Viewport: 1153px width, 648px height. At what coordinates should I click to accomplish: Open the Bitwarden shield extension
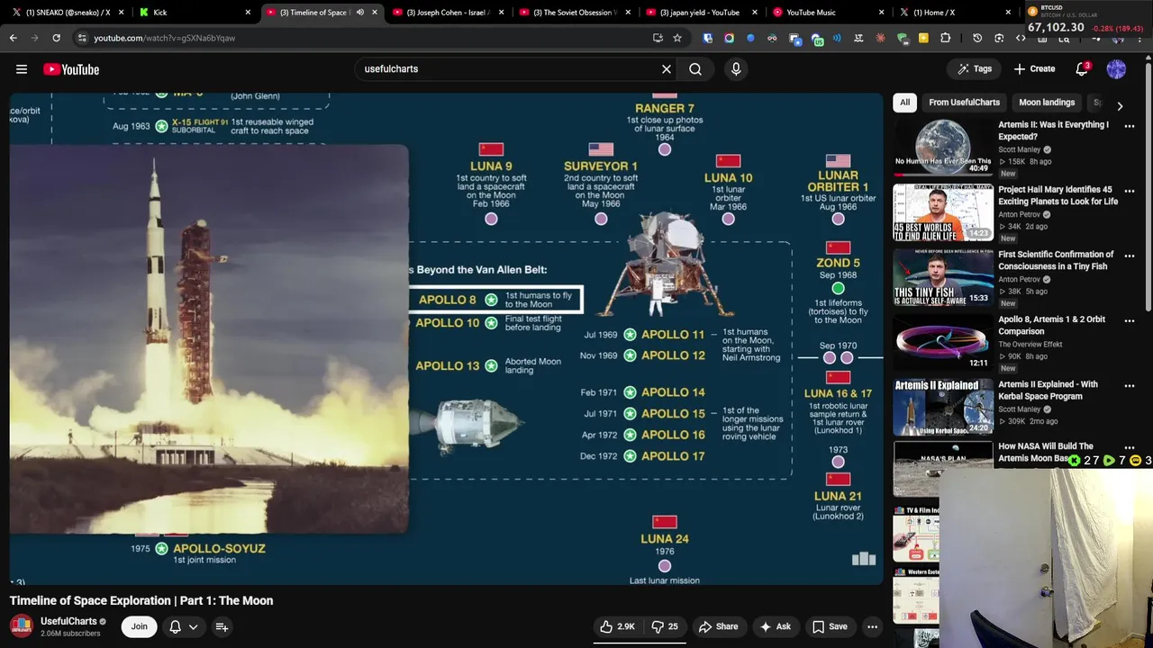tap(708, 38)
